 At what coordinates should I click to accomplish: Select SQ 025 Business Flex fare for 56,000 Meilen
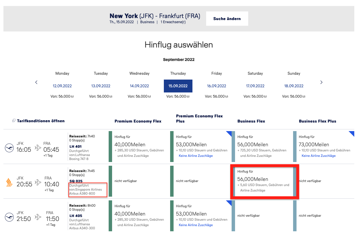[264, 181]
